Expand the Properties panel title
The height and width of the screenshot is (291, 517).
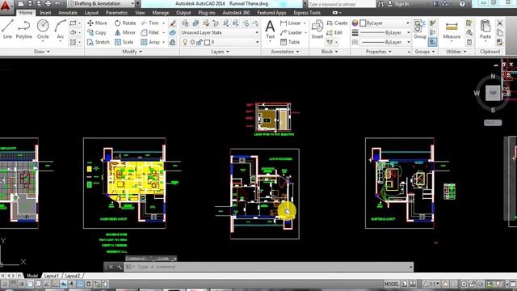379,52
